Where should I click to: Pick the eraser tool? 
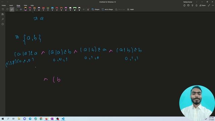pos(26,9)
